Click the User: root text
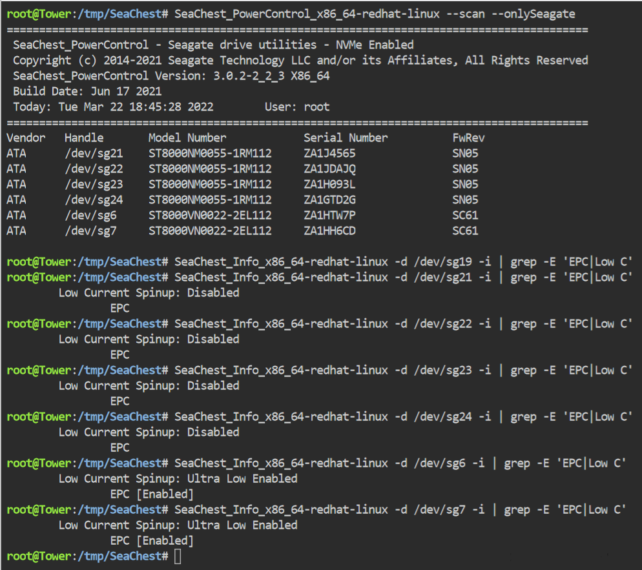The height and width of the screenshot is (570, 642). [x=297, y=107]
